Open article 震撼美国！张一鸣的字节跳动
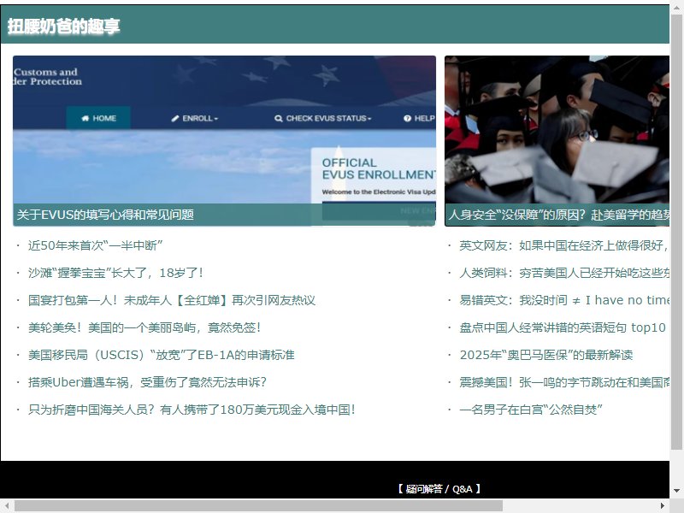 coord(564,382)
